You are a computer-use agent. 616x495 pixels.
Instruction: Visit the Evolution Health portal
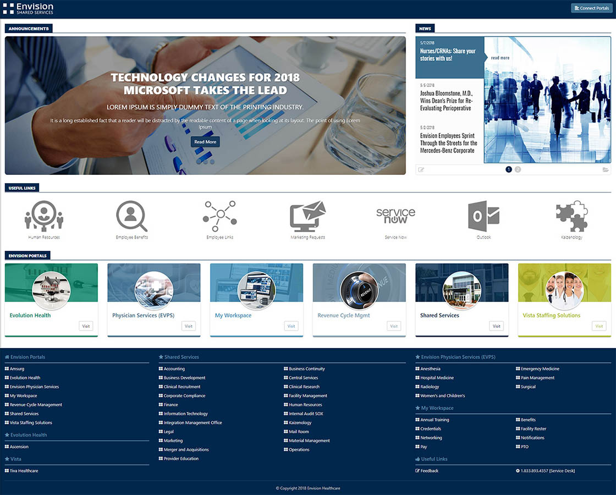click(86, 326)
